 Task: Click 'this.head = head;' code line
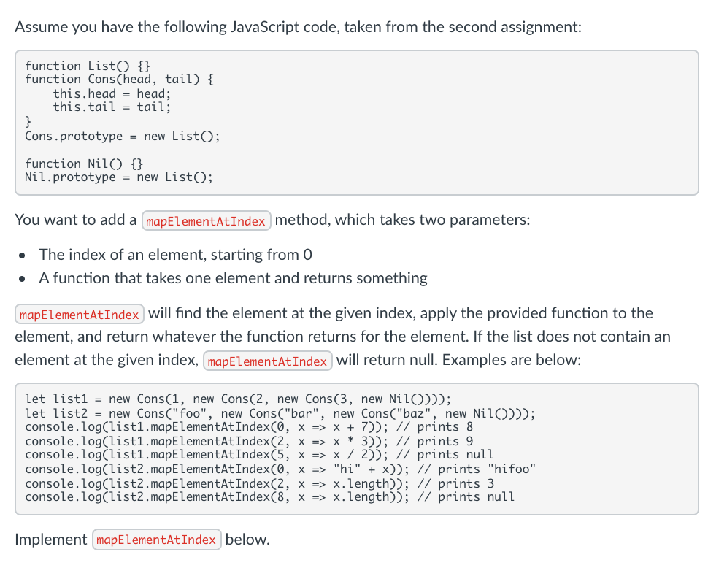(x=112, y=94)
